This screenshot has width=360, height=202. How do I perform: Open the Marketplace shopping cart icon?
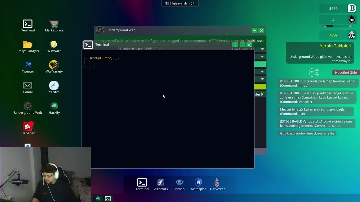point(54,24)
